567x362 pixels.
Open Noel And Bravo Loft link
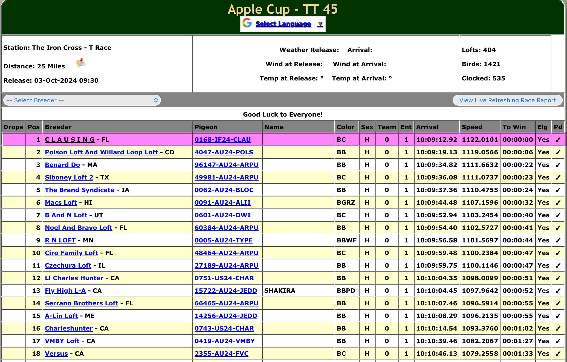(79, 228)
